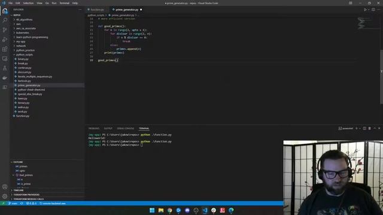Open the Docker view icon
Image resolution: width=383 pixels, height=215 pixels.
point(5,78)
